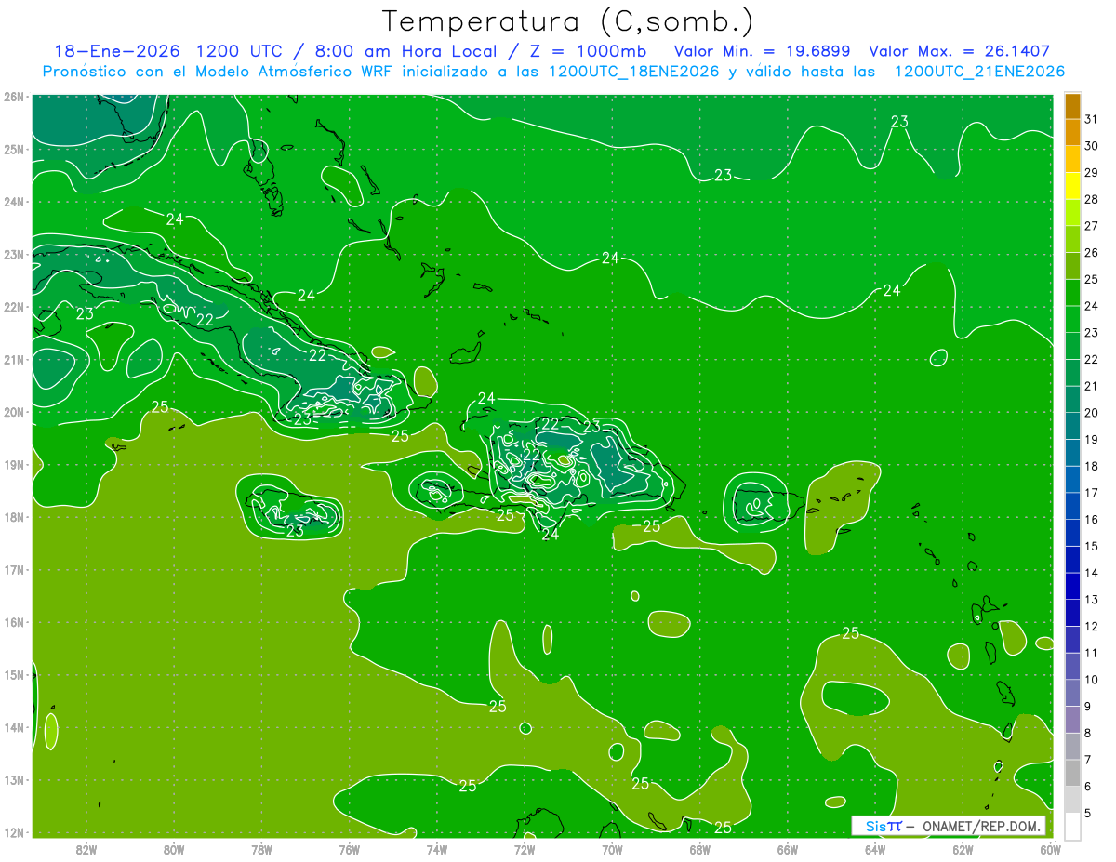
Task: Click the 17N latitude axis label
Action: tap(13, 569)
